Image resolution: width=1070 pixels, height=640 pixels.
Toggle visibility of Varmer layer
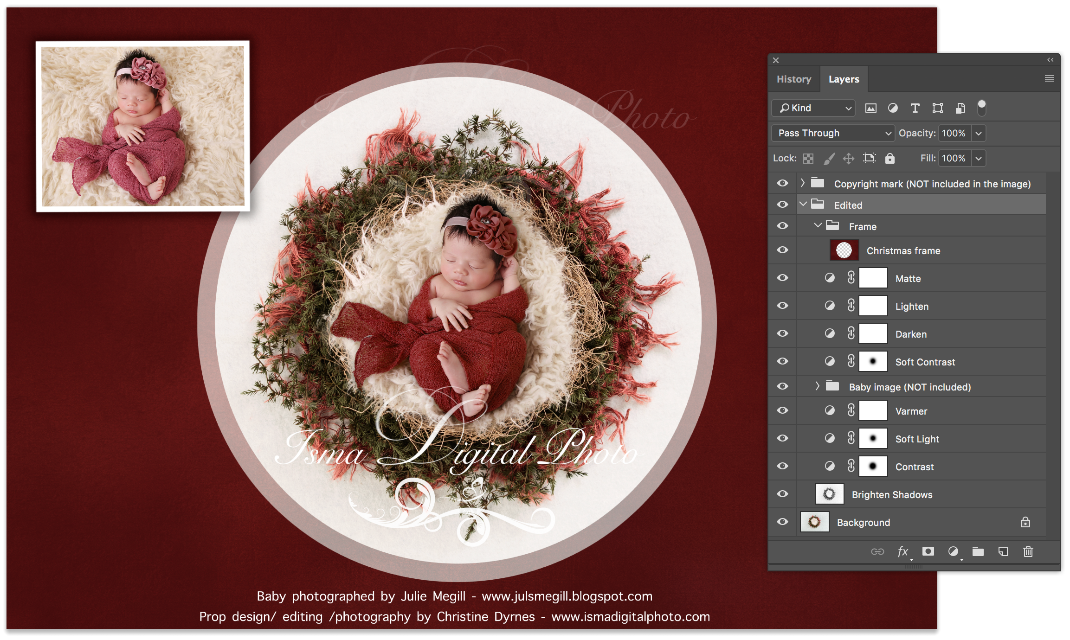pos(783,411)
